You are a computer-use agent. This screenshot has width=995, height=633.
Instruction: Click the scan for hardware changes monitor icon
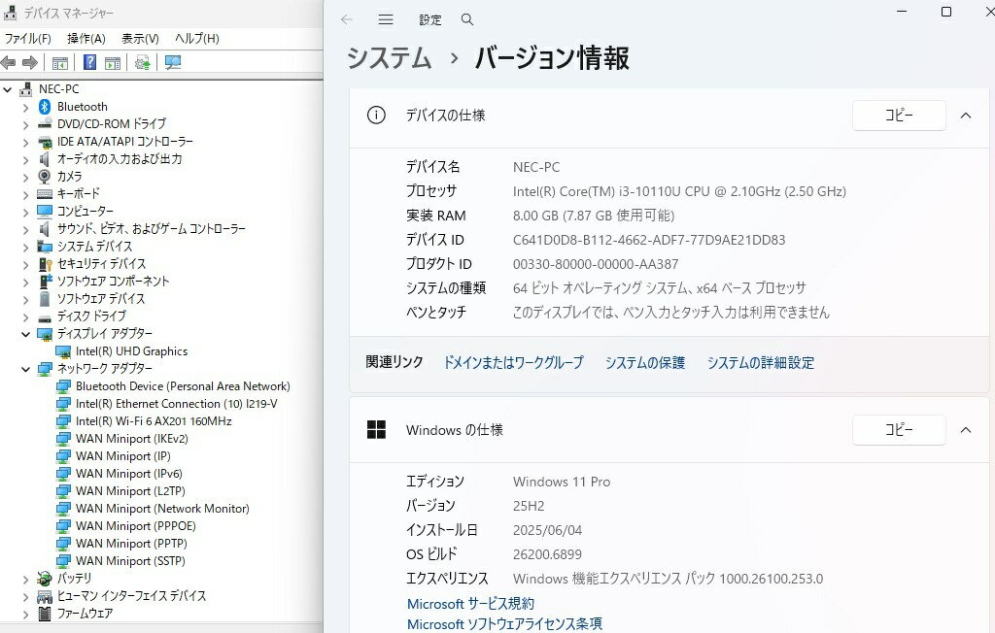[x=173, y=63]
